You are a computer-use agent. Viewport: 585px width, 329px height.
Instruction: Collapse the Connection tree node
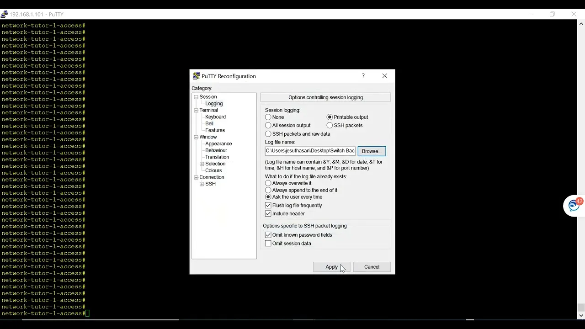pyautogui.click(x=196, y=177)
